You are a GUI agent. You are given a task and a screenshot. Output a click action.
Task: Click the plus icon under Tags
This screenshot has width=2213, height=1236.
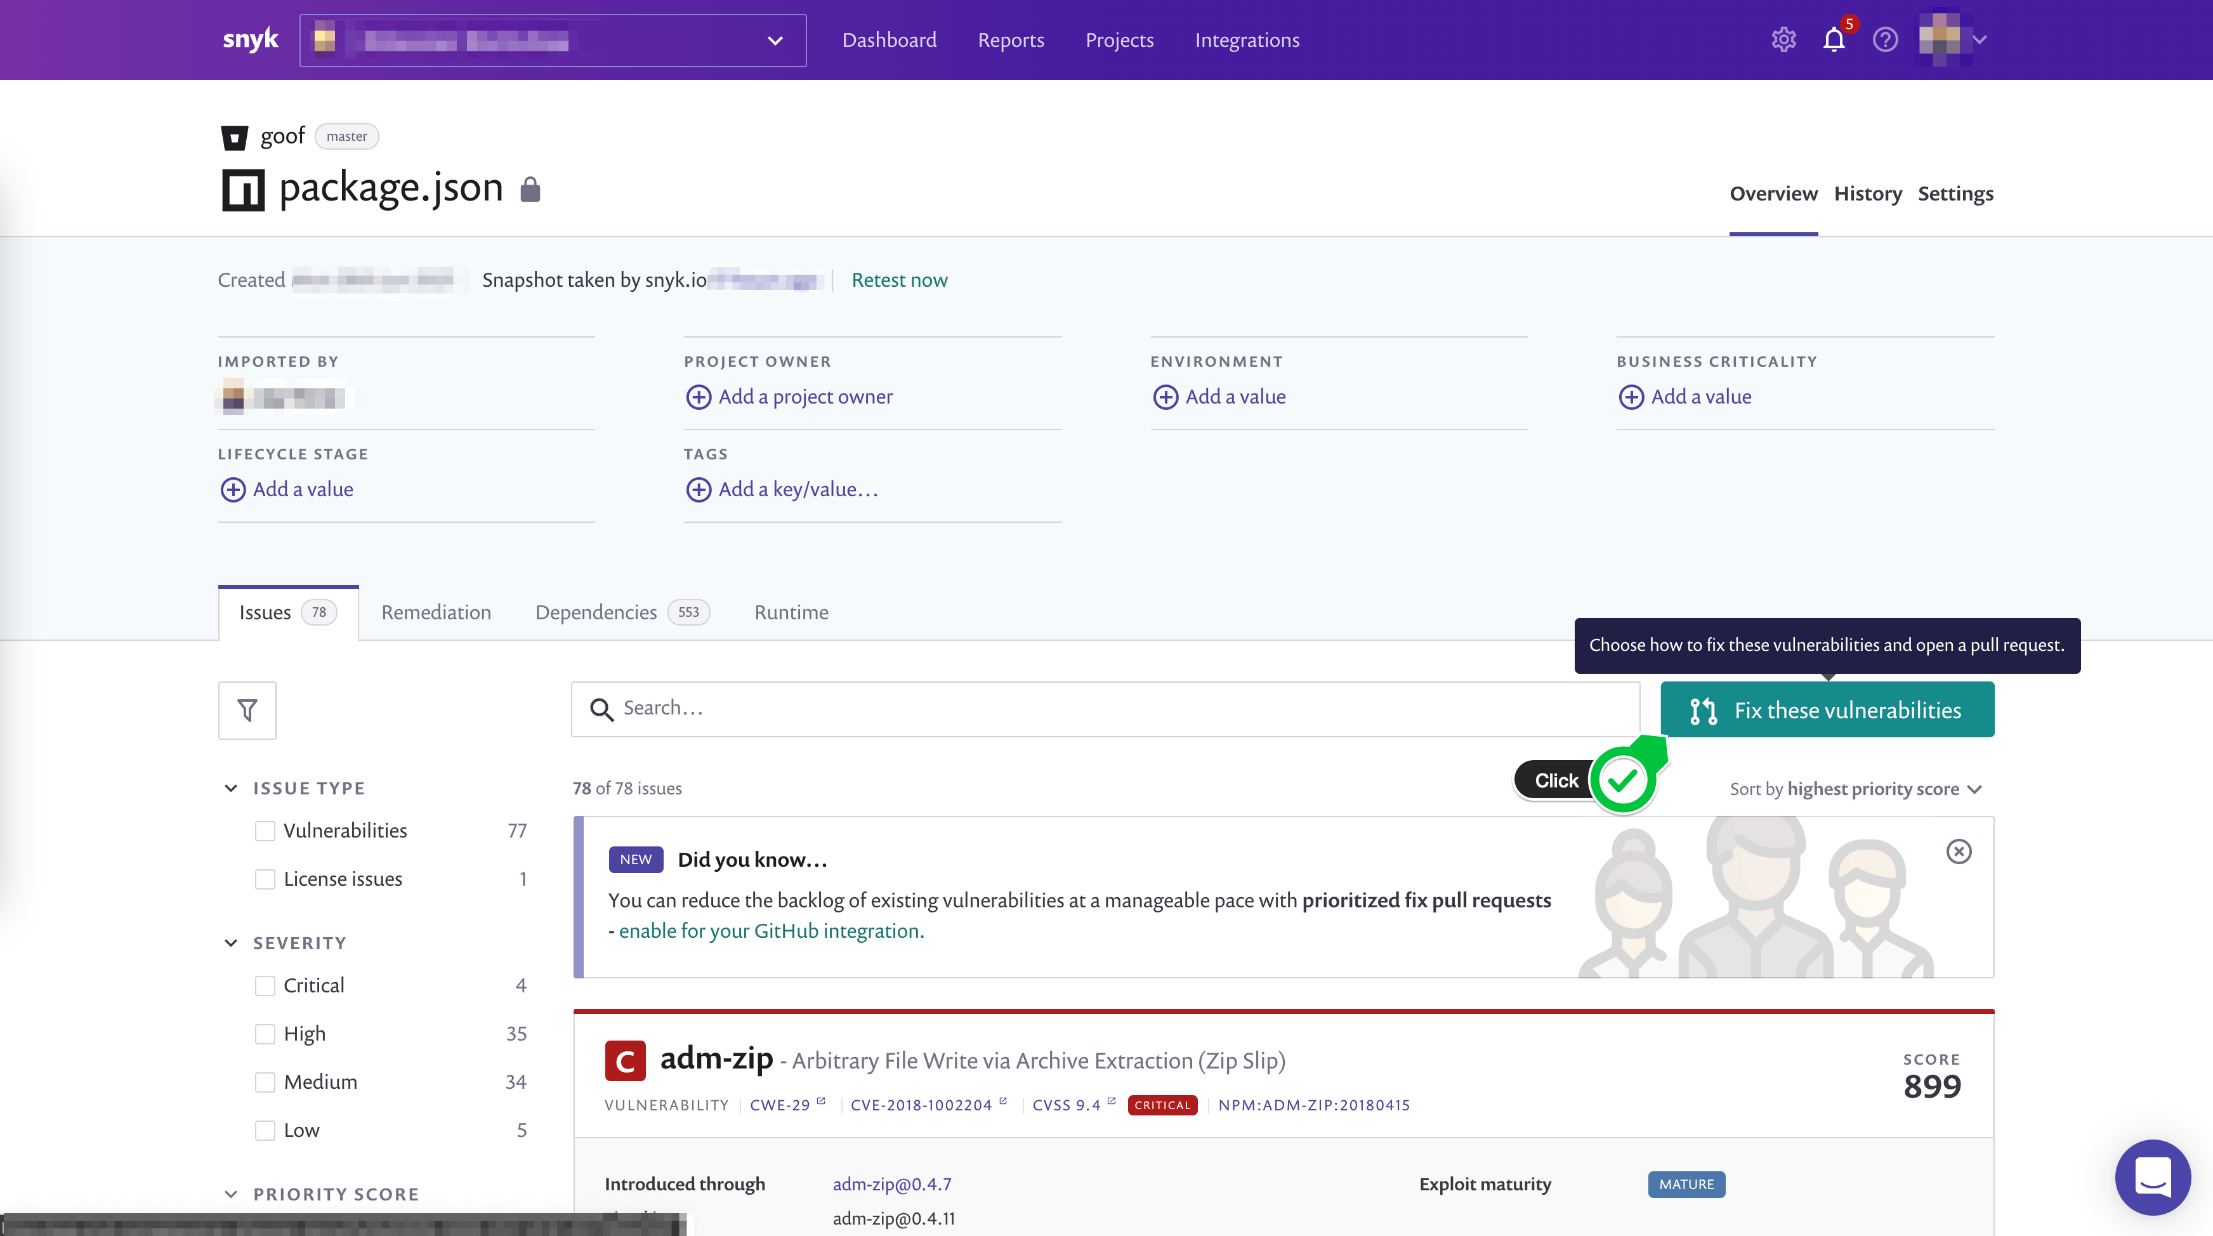697,490
